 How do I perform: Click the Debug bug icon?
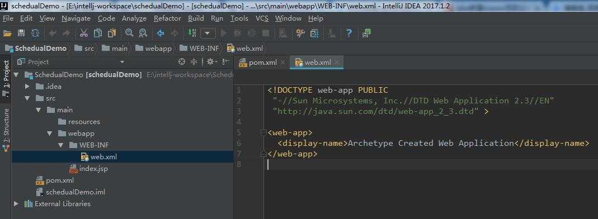point(237,34)
